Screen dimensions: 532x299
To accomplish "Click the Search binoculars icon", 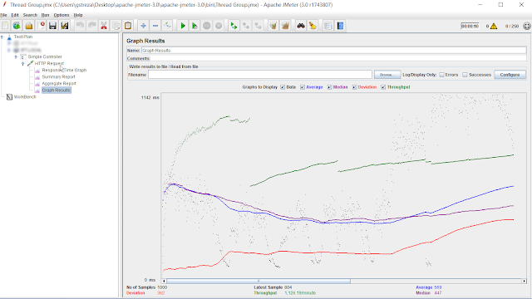I will click(301, 26).
